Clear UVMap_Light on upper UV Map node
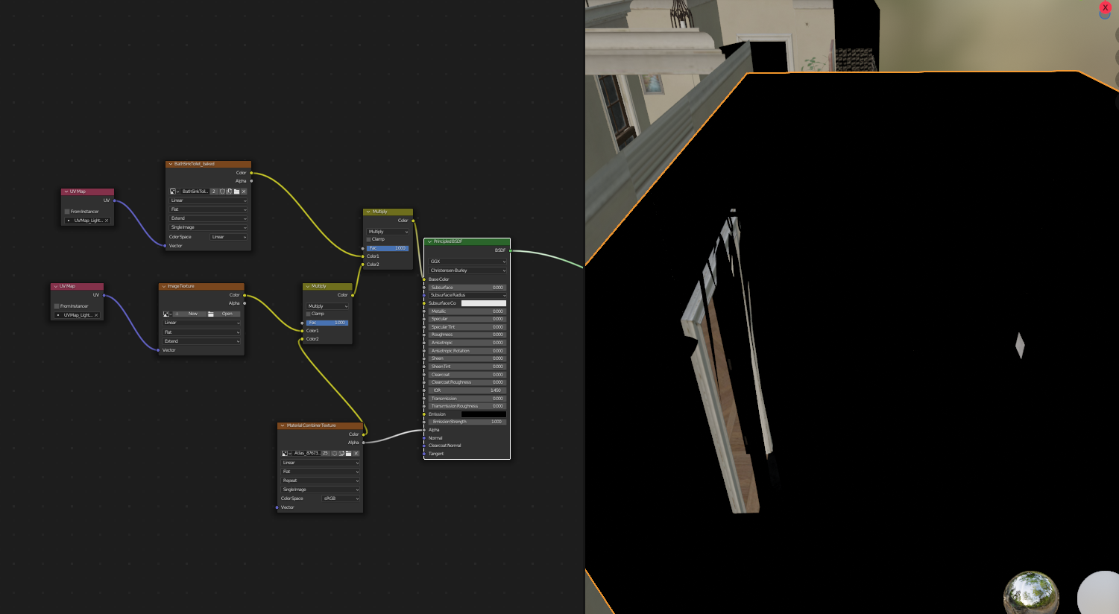This screenshot has width=1119, height=614. tap(107, 221)
